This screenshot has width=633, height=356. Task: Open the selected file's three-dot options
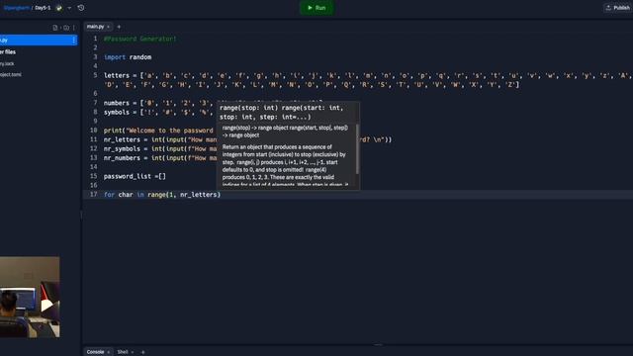coord(73,40)
